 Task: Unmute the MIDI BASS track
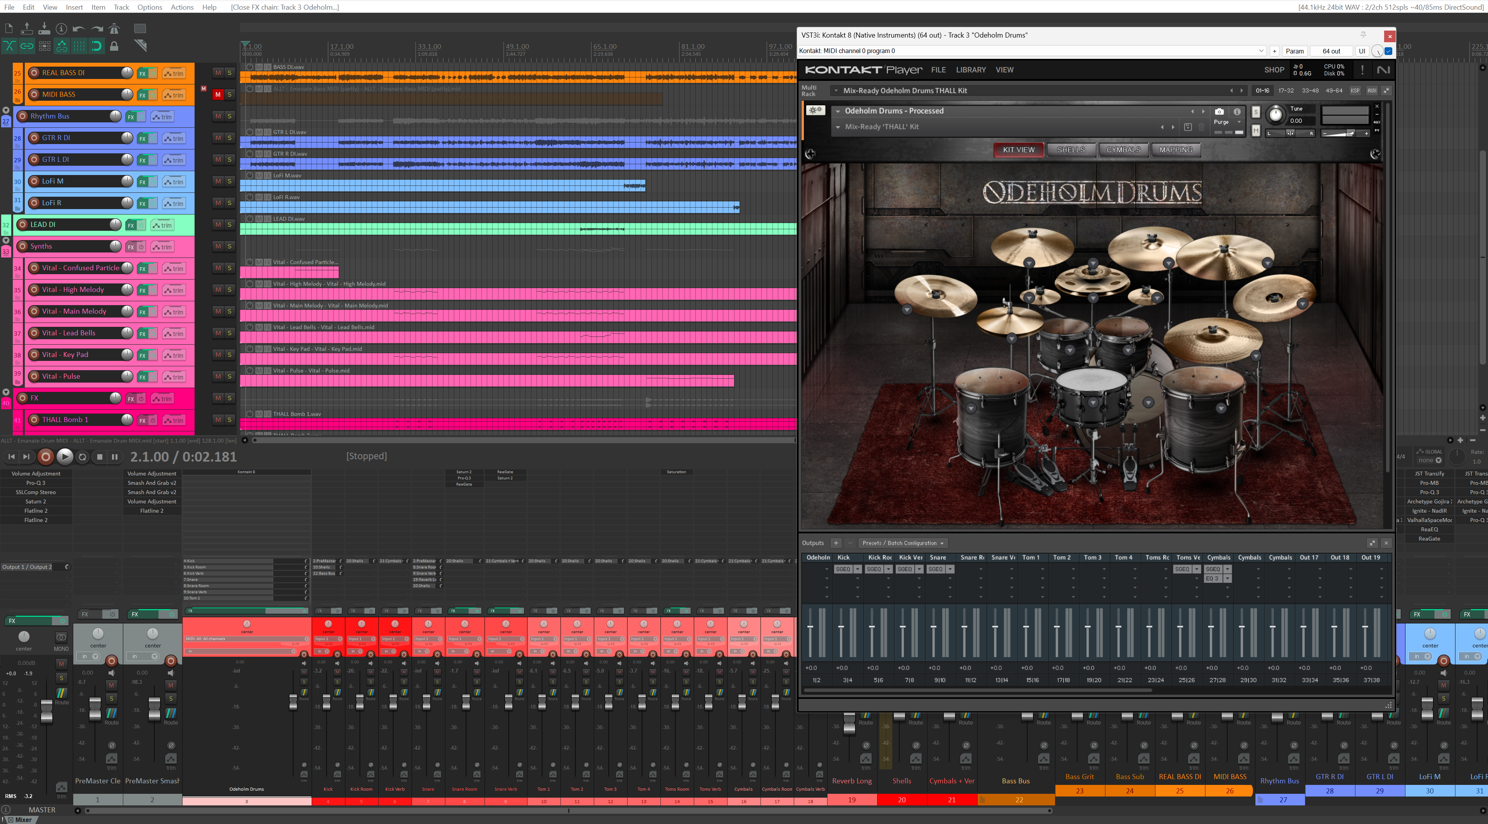pyautogui.click(x=218, y=94)
